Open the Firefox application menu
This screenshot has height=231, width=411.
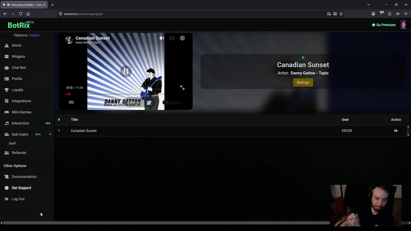coord(406,14)
